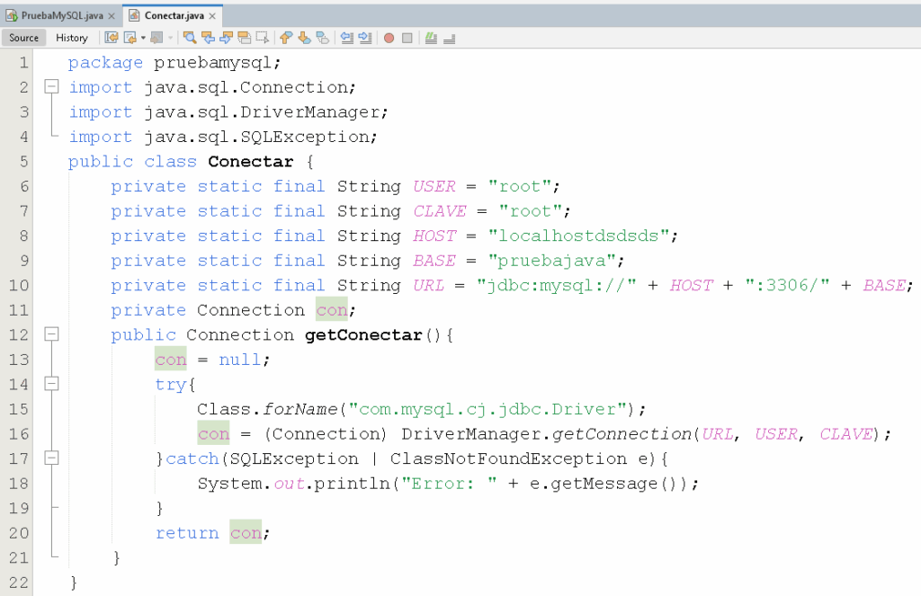The width and height of the screenshot is (921, 596).
Task: Click the Source view button
Action: click(x=23, y=37)
